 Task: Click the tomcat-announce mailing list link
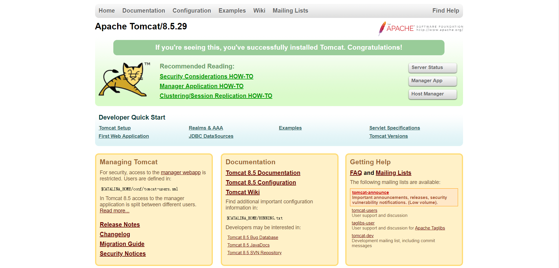pos(370,192)
